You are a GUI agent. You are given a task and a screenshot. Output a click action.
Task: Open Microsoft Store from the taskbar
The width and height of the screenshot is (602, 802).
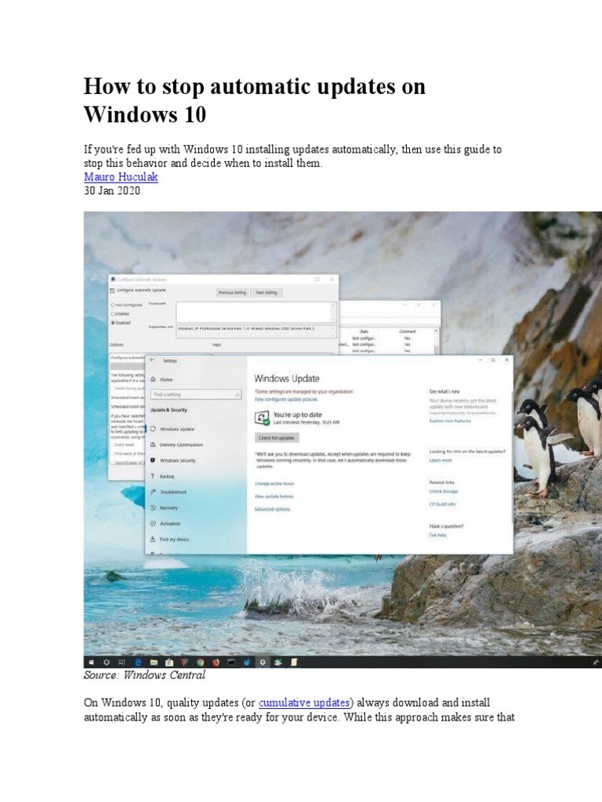169,662
